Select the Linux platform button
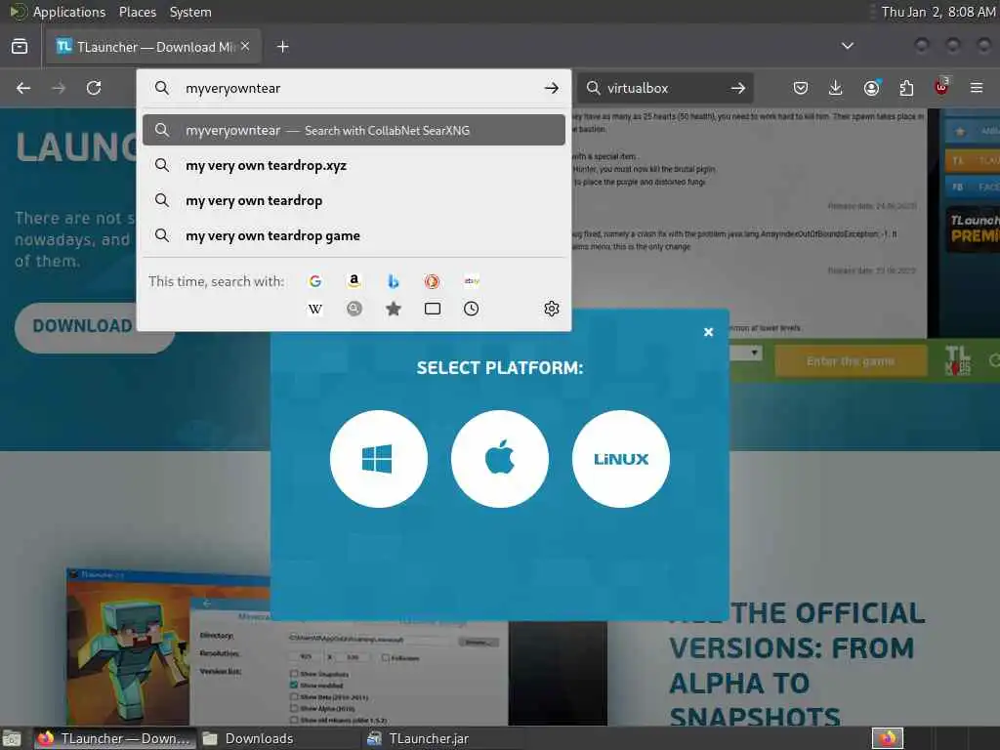1000x750 pixels. (621, 459)
